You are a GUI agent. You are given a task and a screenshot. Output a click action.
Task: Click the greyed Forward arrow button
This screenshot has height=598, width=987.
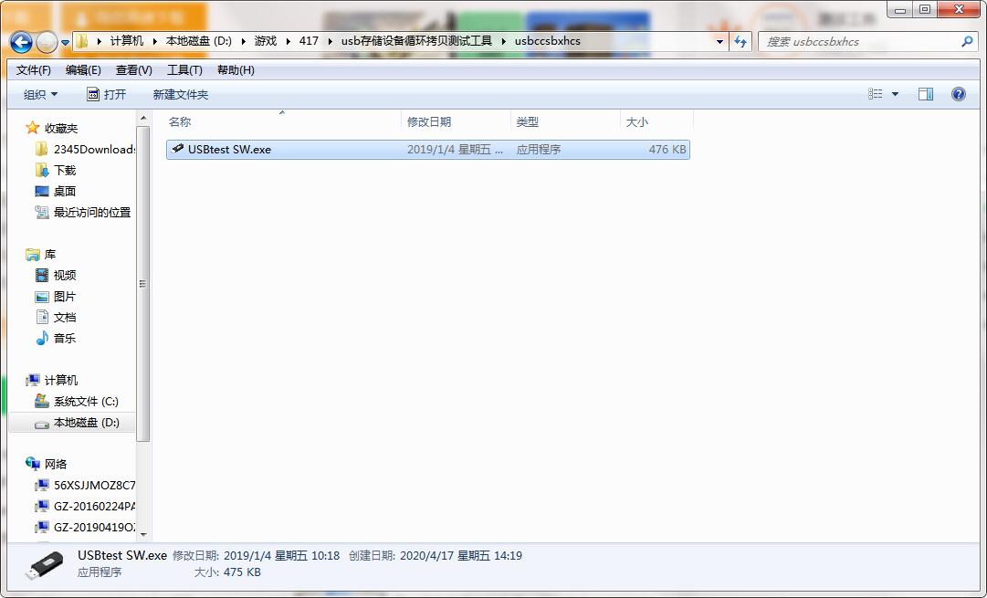coord(47,42)
